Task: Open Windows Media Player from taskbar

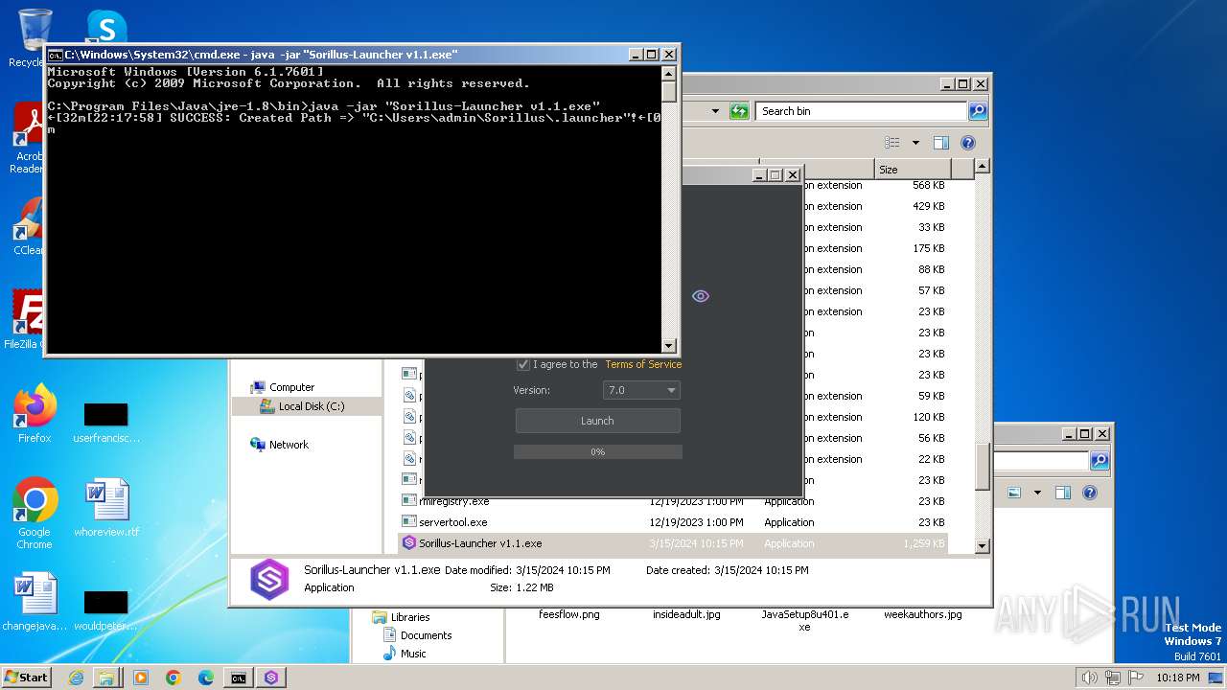Action: [140, 678]
